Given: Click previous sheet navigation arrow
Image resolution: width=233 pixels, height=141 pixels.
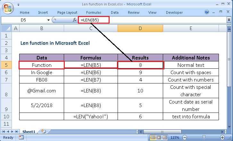Looking at the screenshot, I should click(8, 131).
